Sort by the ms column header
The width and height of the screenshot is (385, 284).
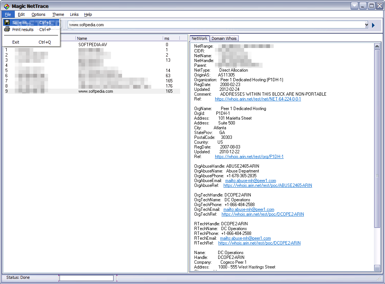(171, 38)
